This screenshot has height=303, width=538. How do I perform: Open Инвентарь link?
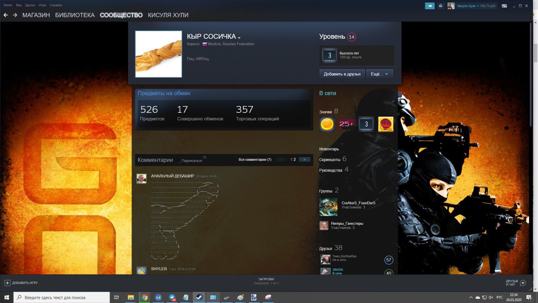click(x=329, y=149)
